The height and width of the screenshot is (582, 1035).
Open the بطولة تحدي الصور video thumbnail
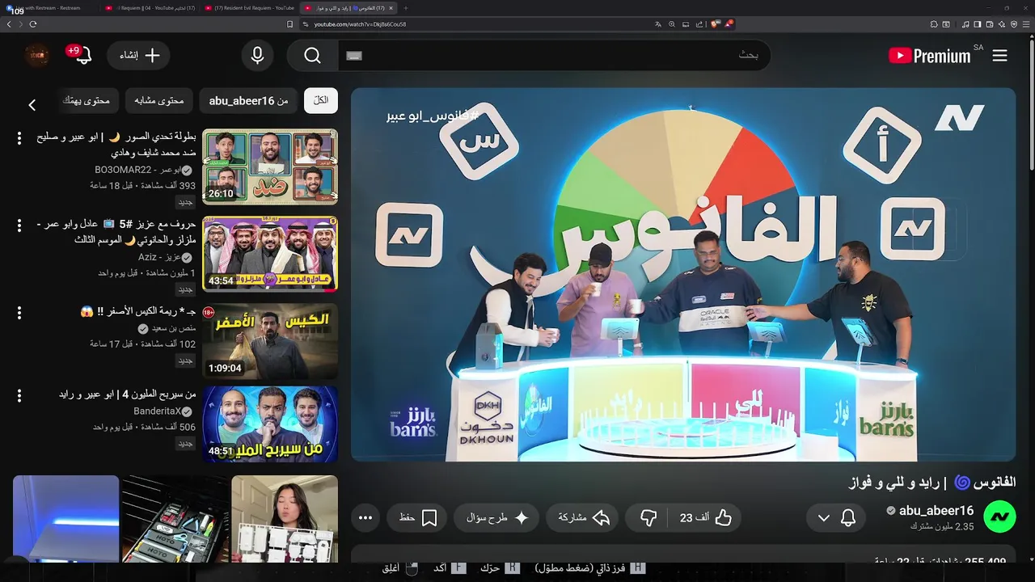pyautogui.click(x=270, y=167)
